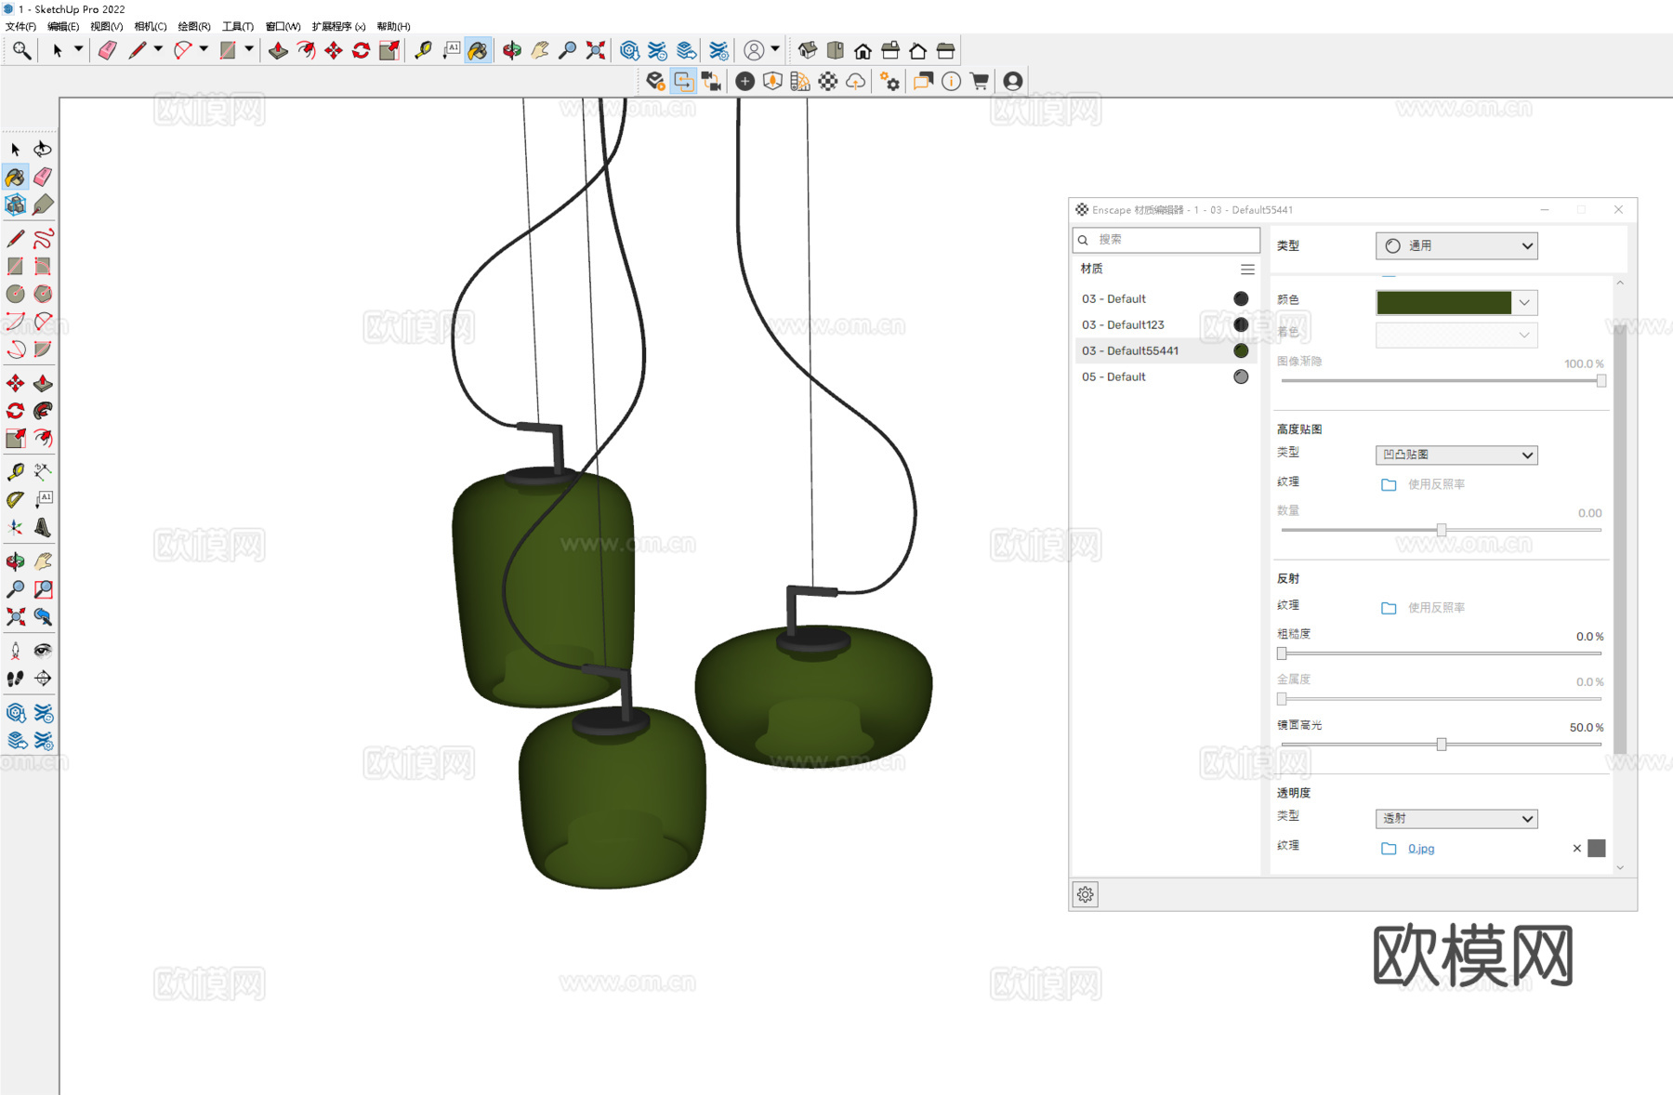The width and height of the screenshot is (1673, 1095).
Task: Open the 文件(F) menu
Action: pyautogui.click(x=20, y=26)
